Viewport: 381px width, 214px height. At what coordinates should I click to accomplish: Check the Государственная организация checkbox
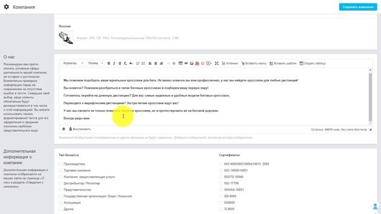pyautogui.click(x=61, y=196)
